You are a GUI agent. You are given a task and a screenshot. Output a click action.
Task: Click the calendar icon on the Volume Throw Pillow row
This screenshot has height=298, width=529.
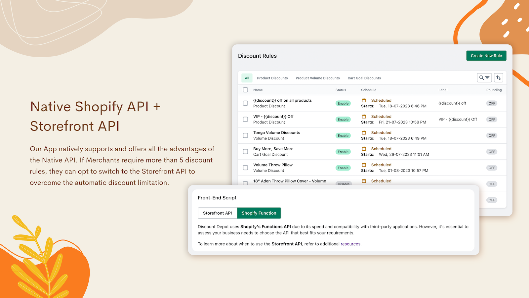pyautogui.click(x=364, y=165)
